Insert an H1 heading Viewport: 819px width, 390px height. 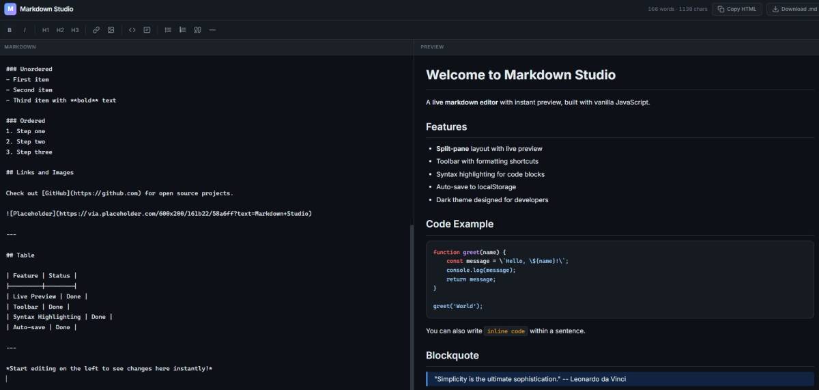click(x=46, y=30)
